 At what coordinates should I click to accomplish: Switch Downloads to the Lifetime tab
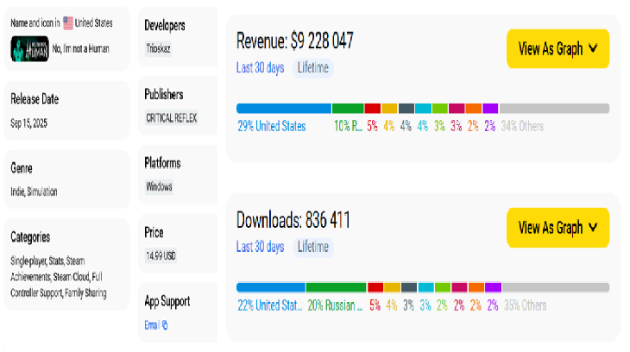312,247
